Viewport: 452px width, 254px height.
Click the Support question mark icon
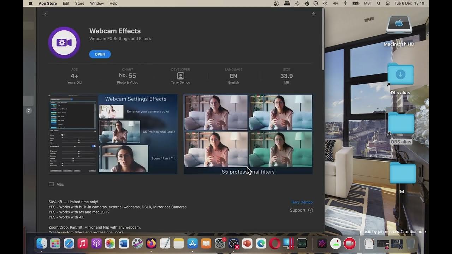click(x=310, y=210)
